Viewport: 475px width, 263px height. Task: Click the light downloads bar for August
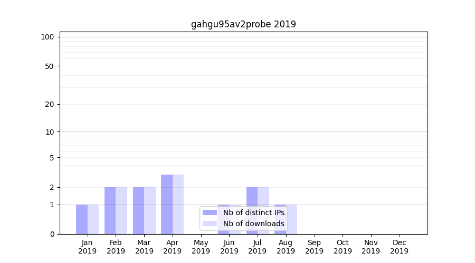[292, 219]
